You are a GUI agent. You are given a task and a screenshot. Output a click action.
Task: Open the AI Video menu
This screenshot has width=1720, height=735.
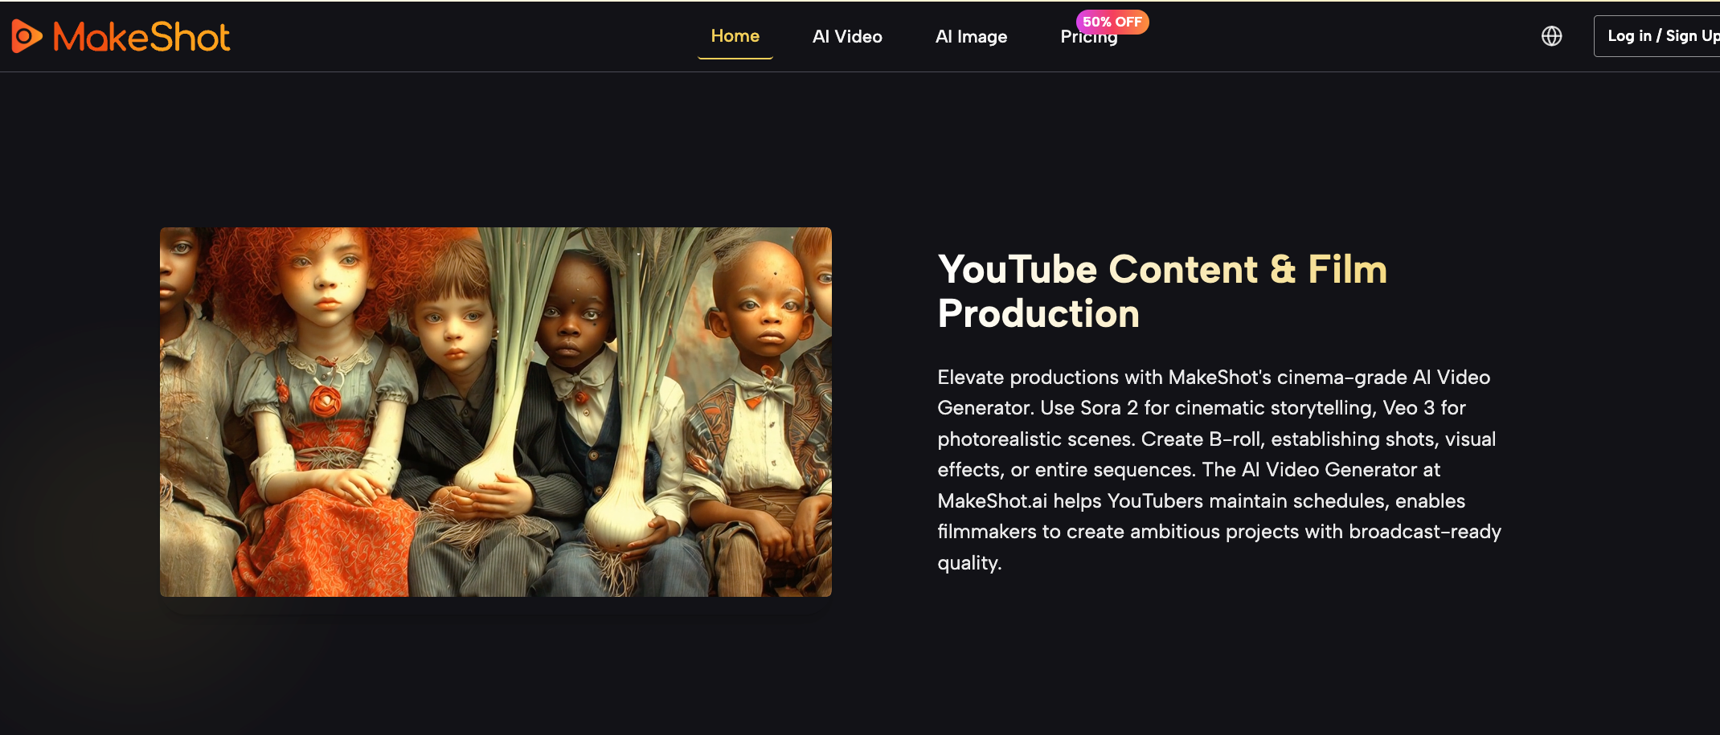(847, 37)
